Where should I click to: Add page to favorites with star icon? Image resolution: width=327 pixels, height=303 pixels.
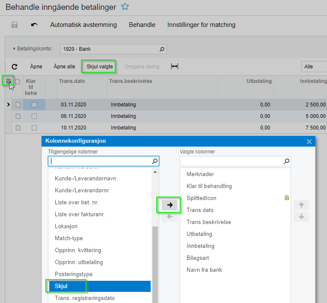[125, 7]
